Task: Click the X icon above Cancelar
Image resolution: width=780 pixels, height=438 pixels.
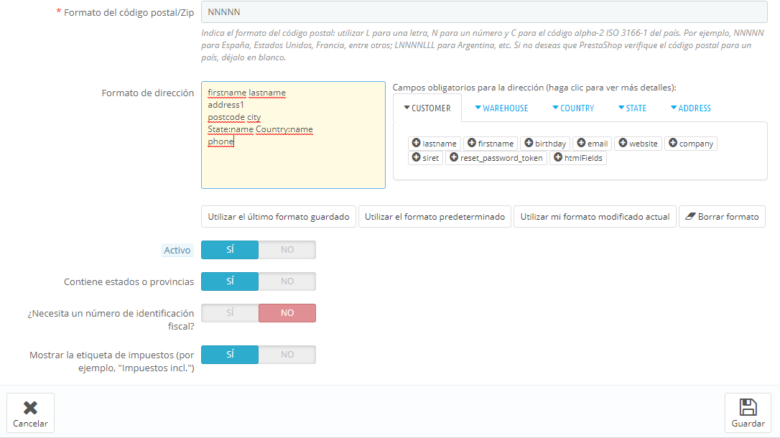Action: point(30,408)
